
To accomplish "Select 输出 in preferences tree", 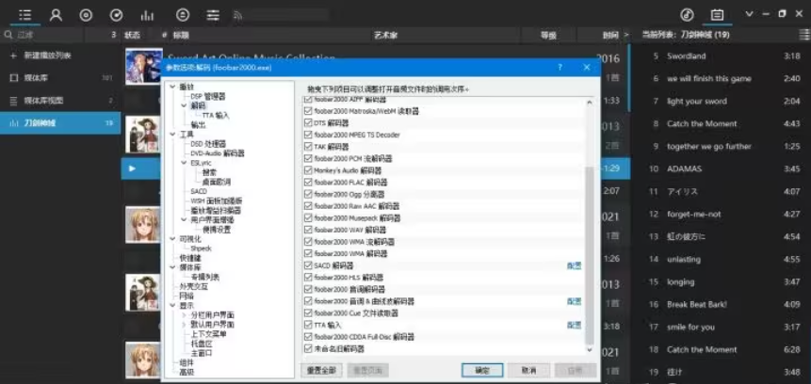I will pyautogui.click(x=198, y=124).
